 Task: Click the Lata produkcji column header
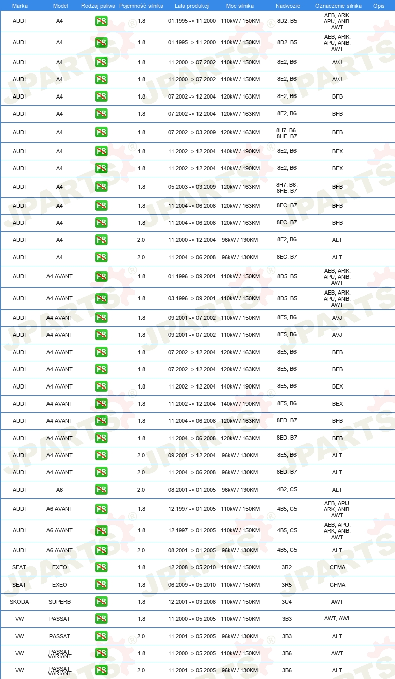tap(192, 5)
